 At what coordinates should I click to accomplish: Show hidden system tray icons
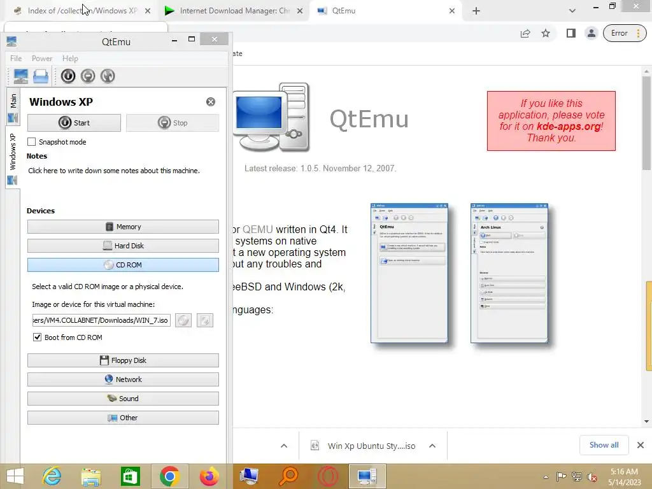pos(546,477)
